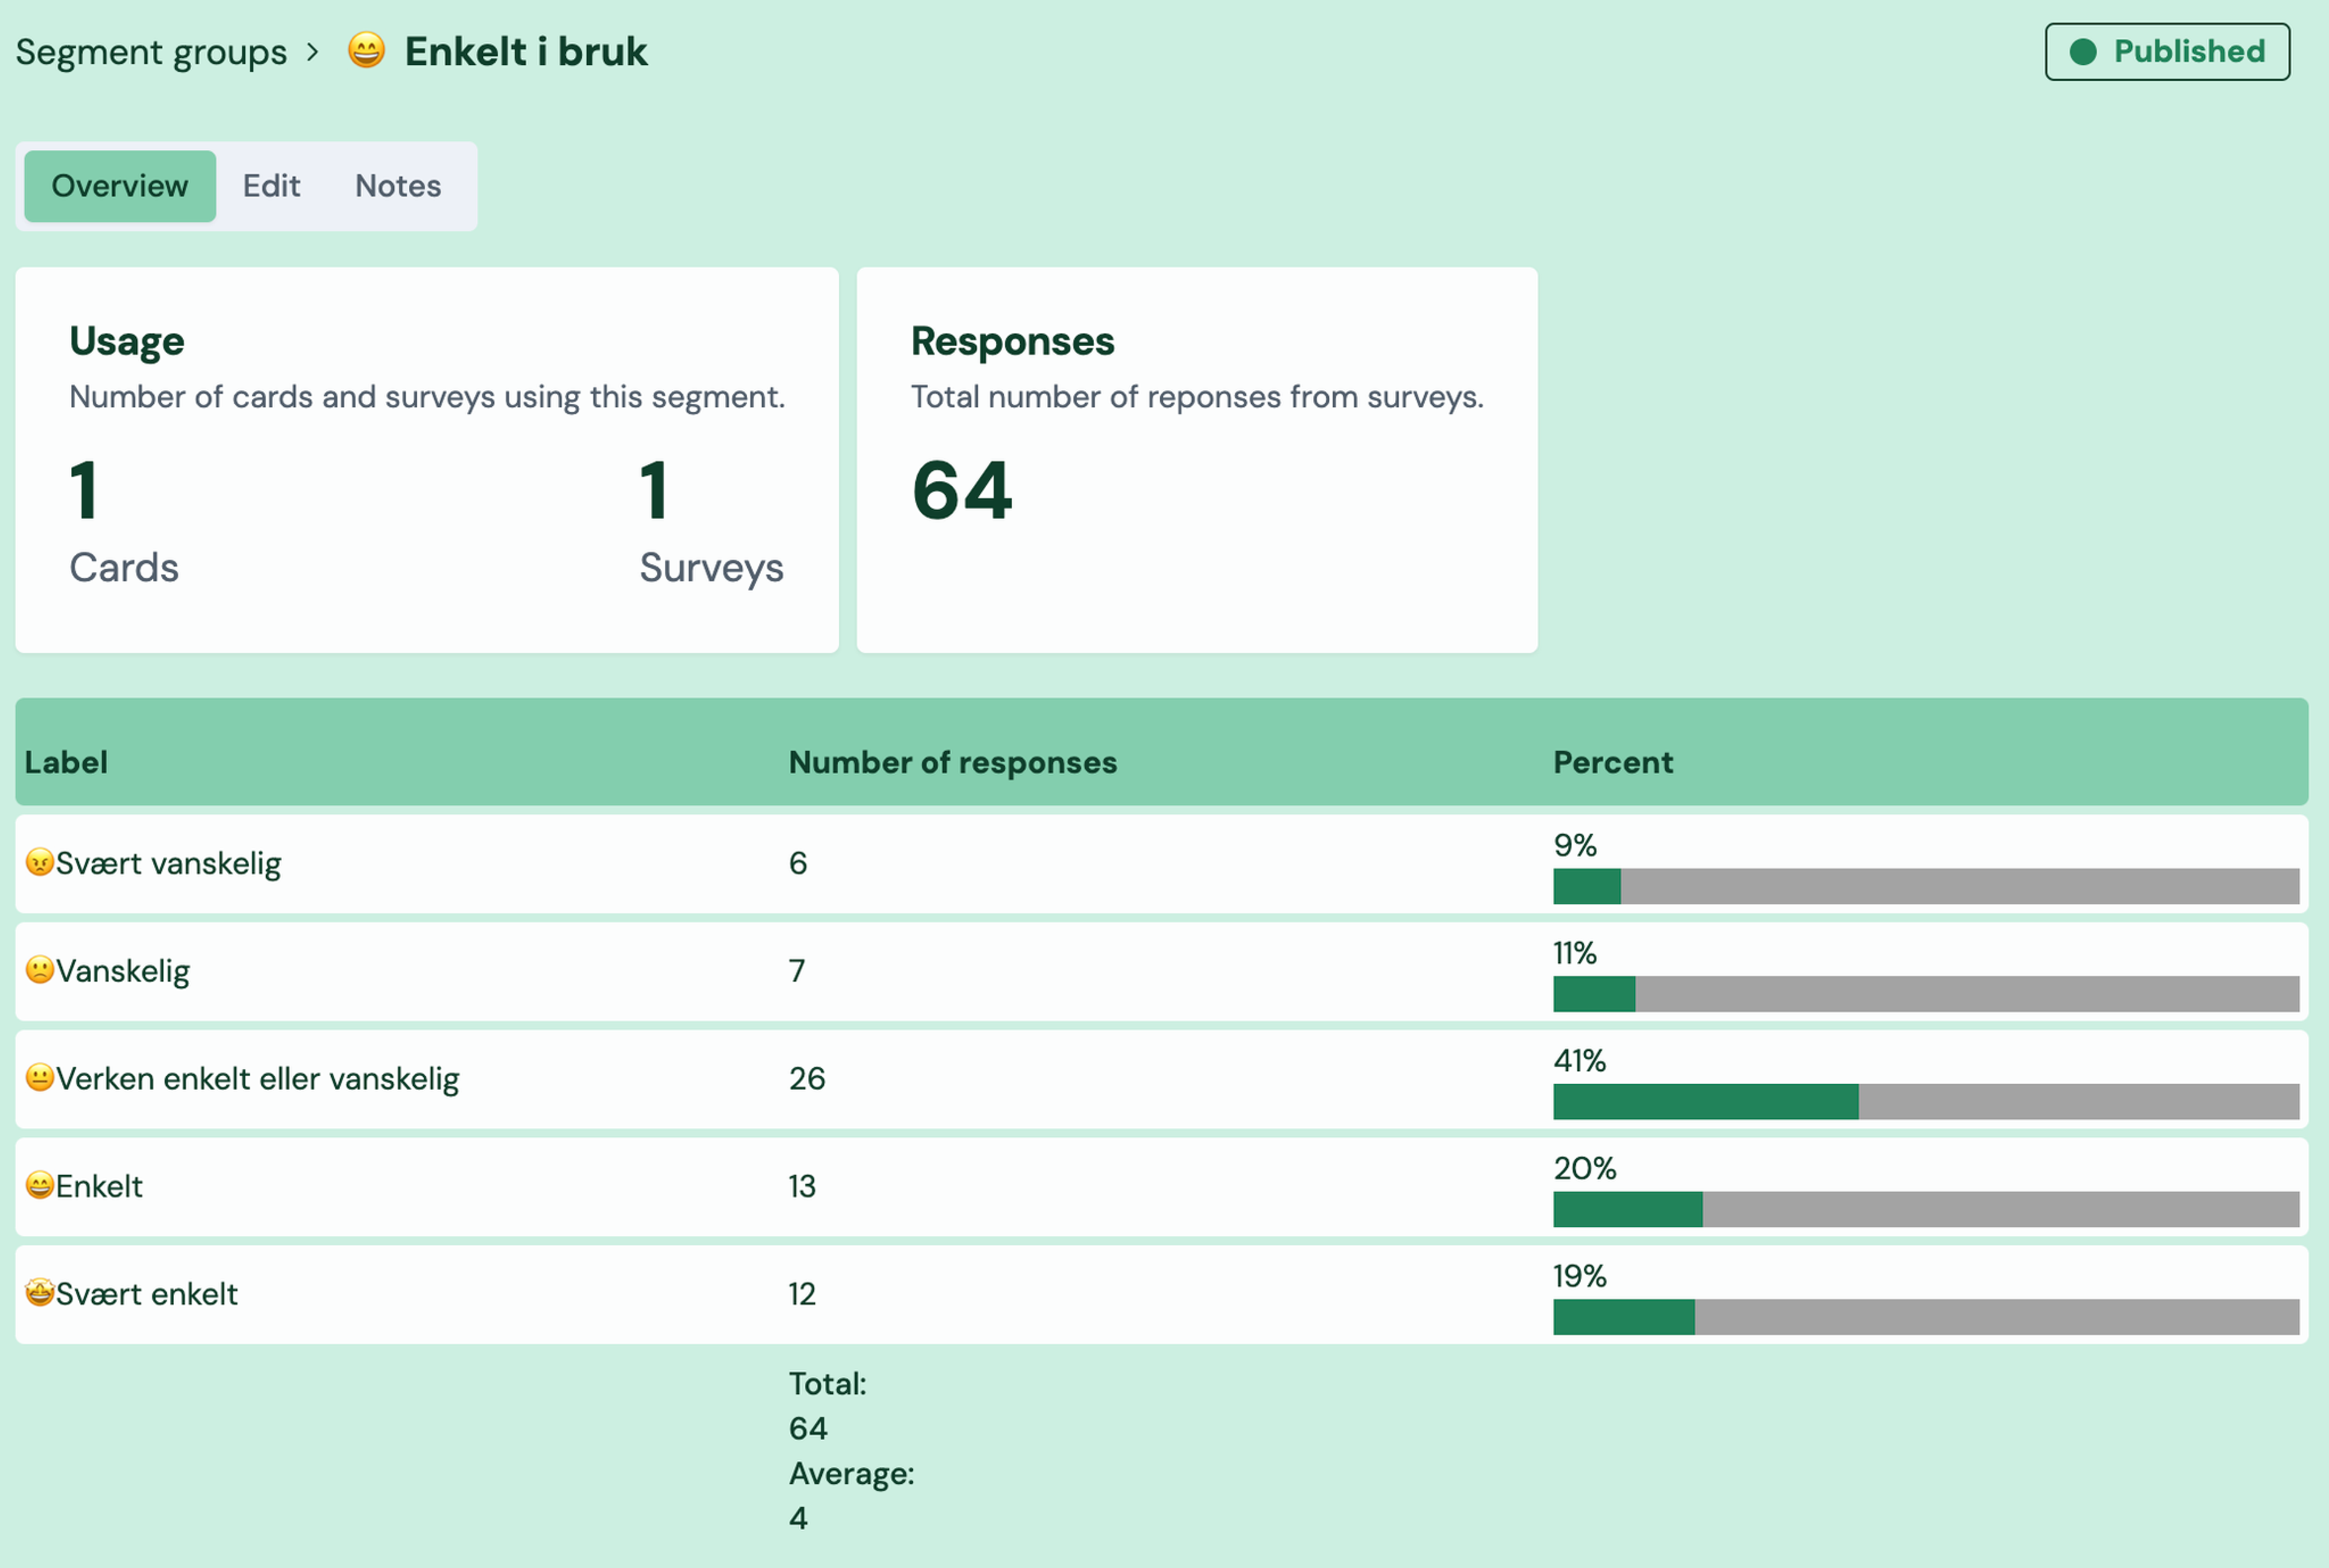Click the Cards count label

pyautogui.click(x=124, y=568)
